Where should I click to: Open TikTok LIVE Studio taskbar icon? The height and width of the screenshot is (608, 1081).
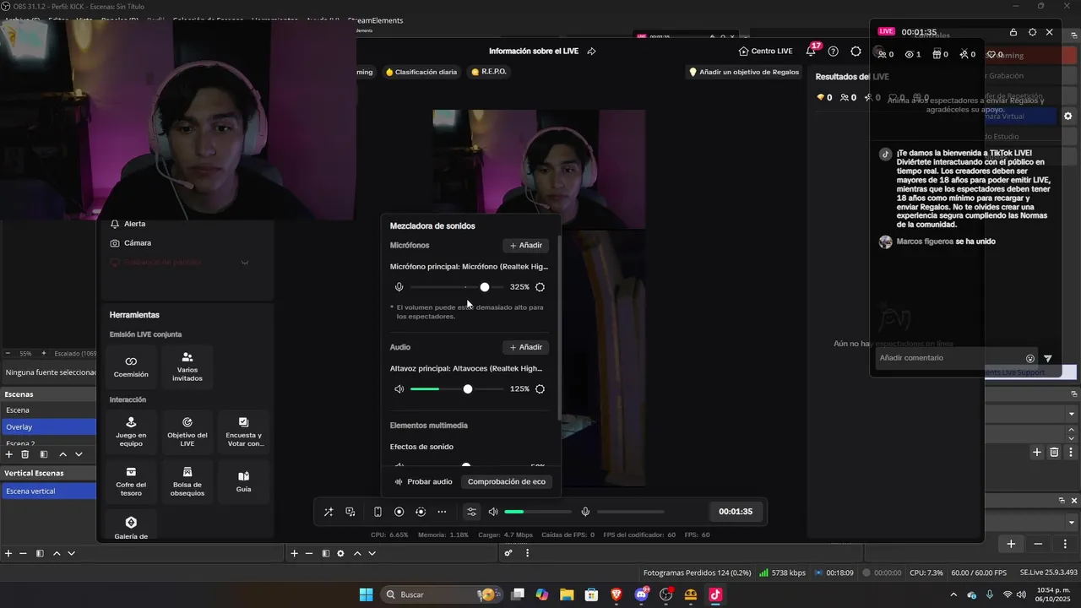pyautogui.click(x=715, y=594)
